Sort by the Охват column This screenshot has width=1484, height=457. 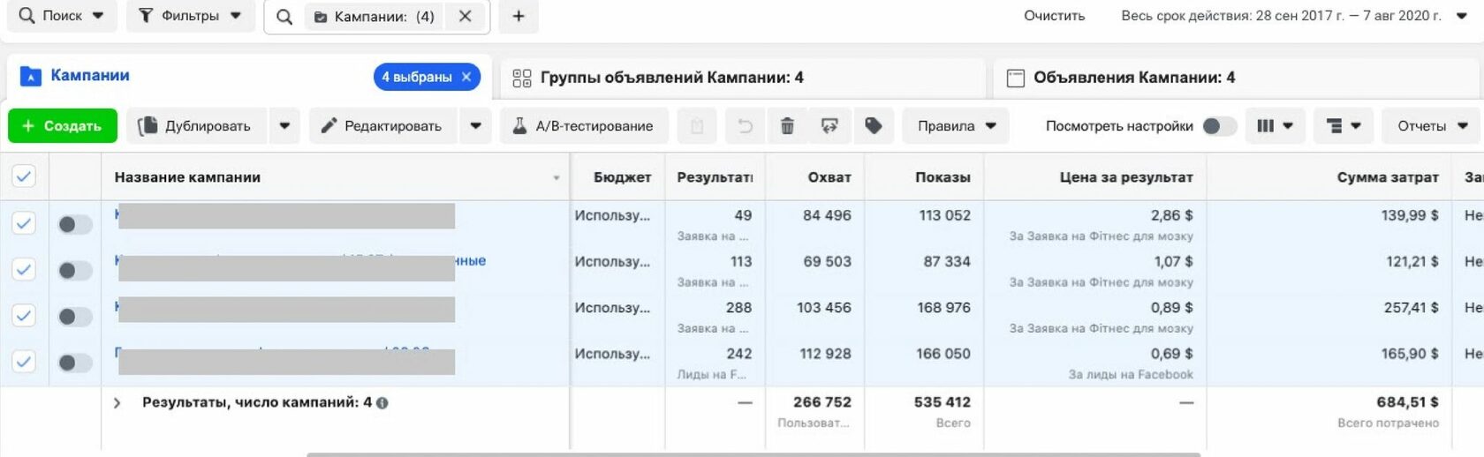click(829, 177)
